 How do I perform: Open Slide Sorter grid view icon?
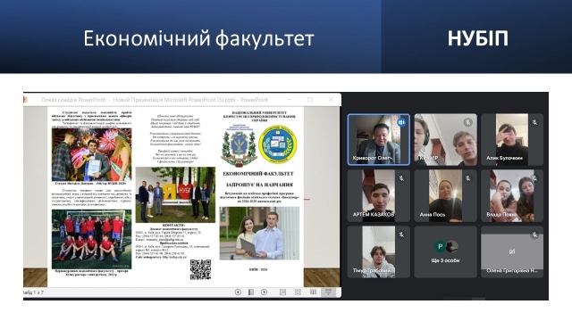click(x=298, y=292)
